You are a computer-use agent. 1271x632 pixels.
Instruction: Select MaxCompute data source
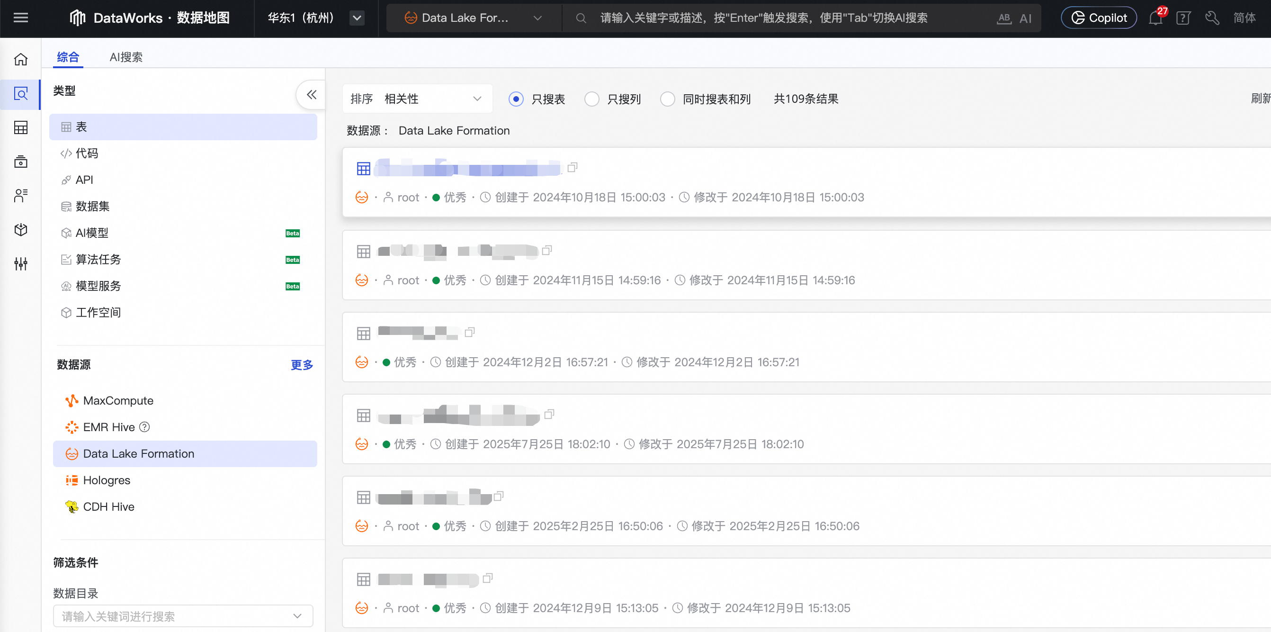[x=118, y=400]
